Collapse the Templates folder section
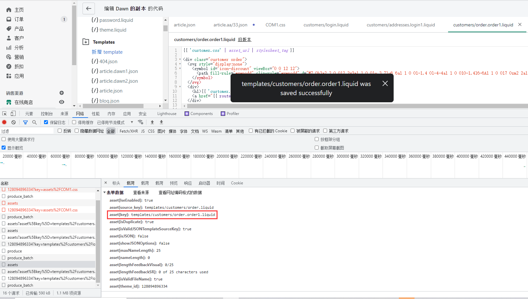Viewport: 528px width, 299px height. [x=86, y=42]
